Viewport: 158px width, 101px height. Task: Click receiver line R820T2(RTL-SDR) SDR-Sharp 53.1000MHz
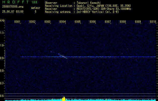(x=104, y=9)
